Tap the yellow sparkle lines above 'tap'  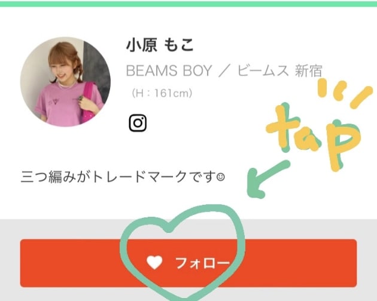pos(344,93)
